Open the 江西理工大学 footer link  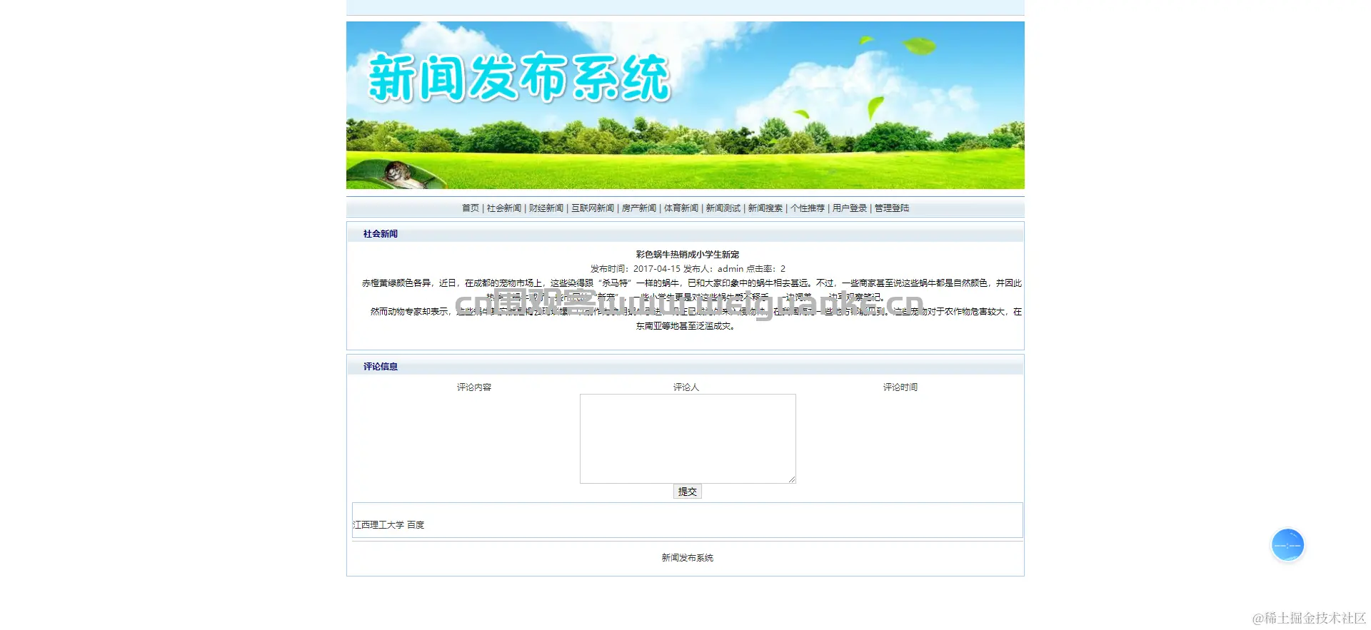pos(378,525)
